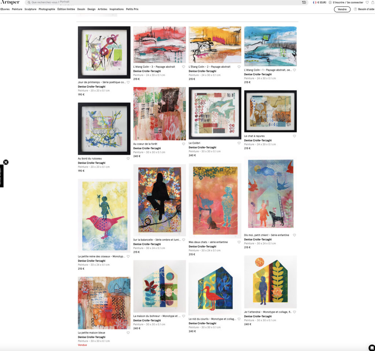Open Besoin d'aide help icon
This screenshot has height=351, width=375.
coord(355,9)
